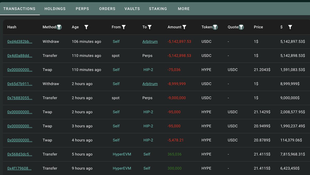
Task: Select the amount -5,142,898.53
Action: (179, 55)
